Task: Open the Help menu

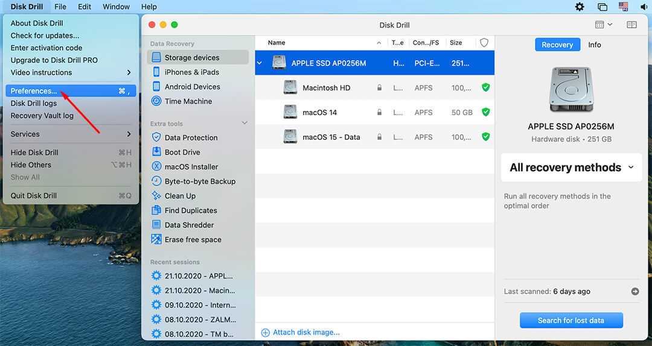Action: pyautogui.click(x=149, y=7)
